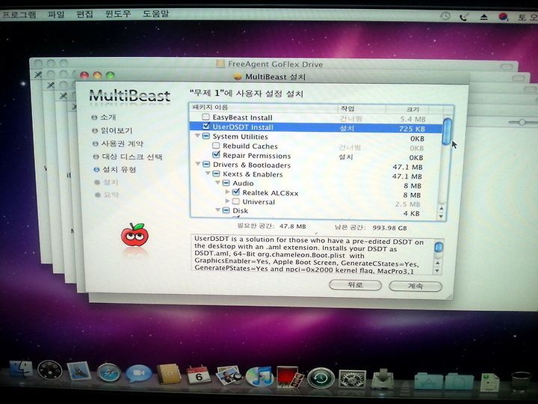Uncheck the UserDSDT Install checkbox
538x404 pixels.
[x=206, y=126]
